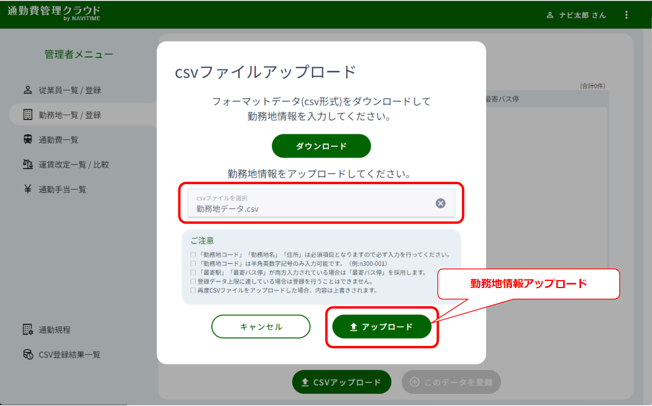Click upload arrow icon in CSVアップロード button

305,382
